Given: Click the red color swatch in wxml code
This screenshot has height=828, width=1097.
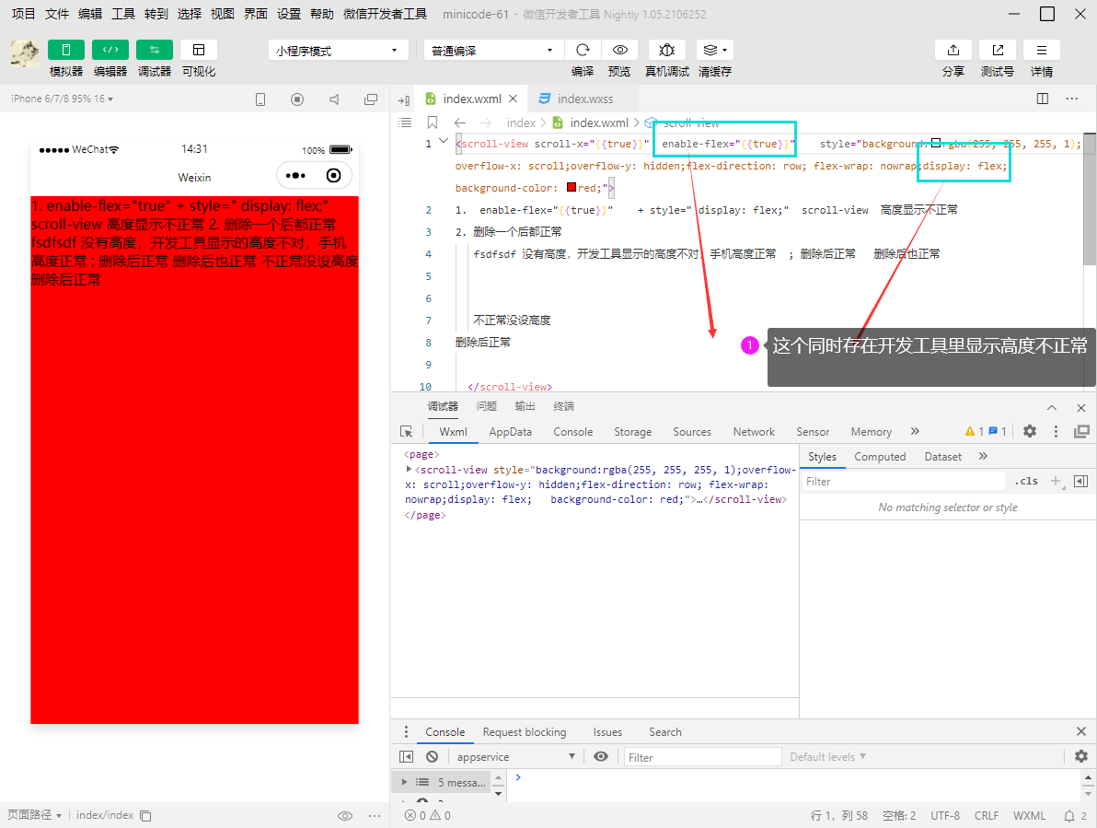Looking at the screenshot, I should 571,187.
